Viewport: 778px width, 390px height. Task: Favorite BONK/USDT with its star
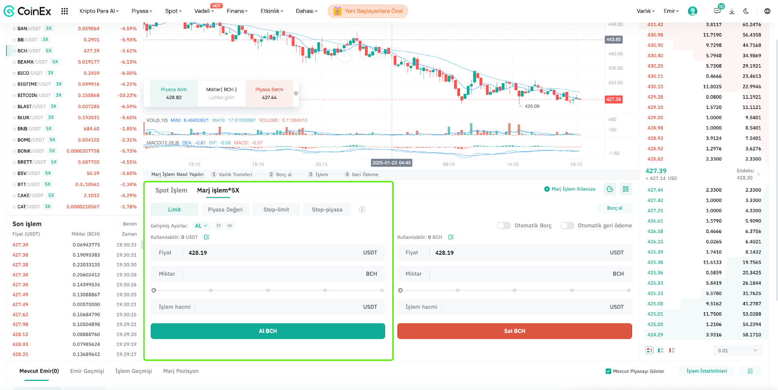click(x=14, y=151)
